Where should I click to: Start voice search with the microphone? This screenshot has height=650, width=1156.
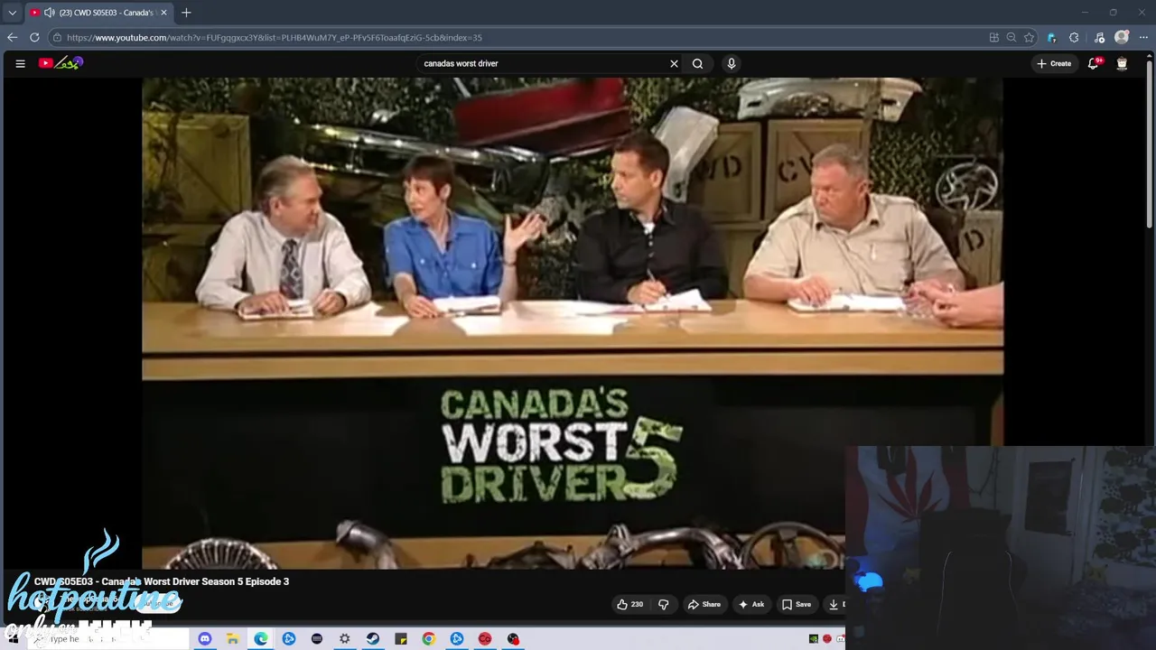(x=732, y=63)
